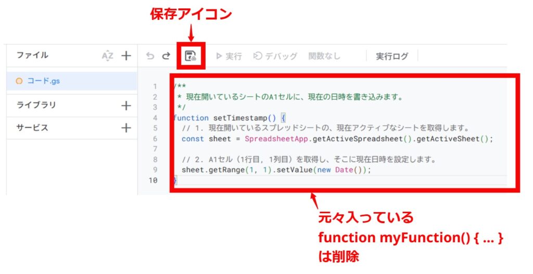533x274 pixels.
Task: Open the 関数なし function dropdown
Action: [x=324, y=56]
